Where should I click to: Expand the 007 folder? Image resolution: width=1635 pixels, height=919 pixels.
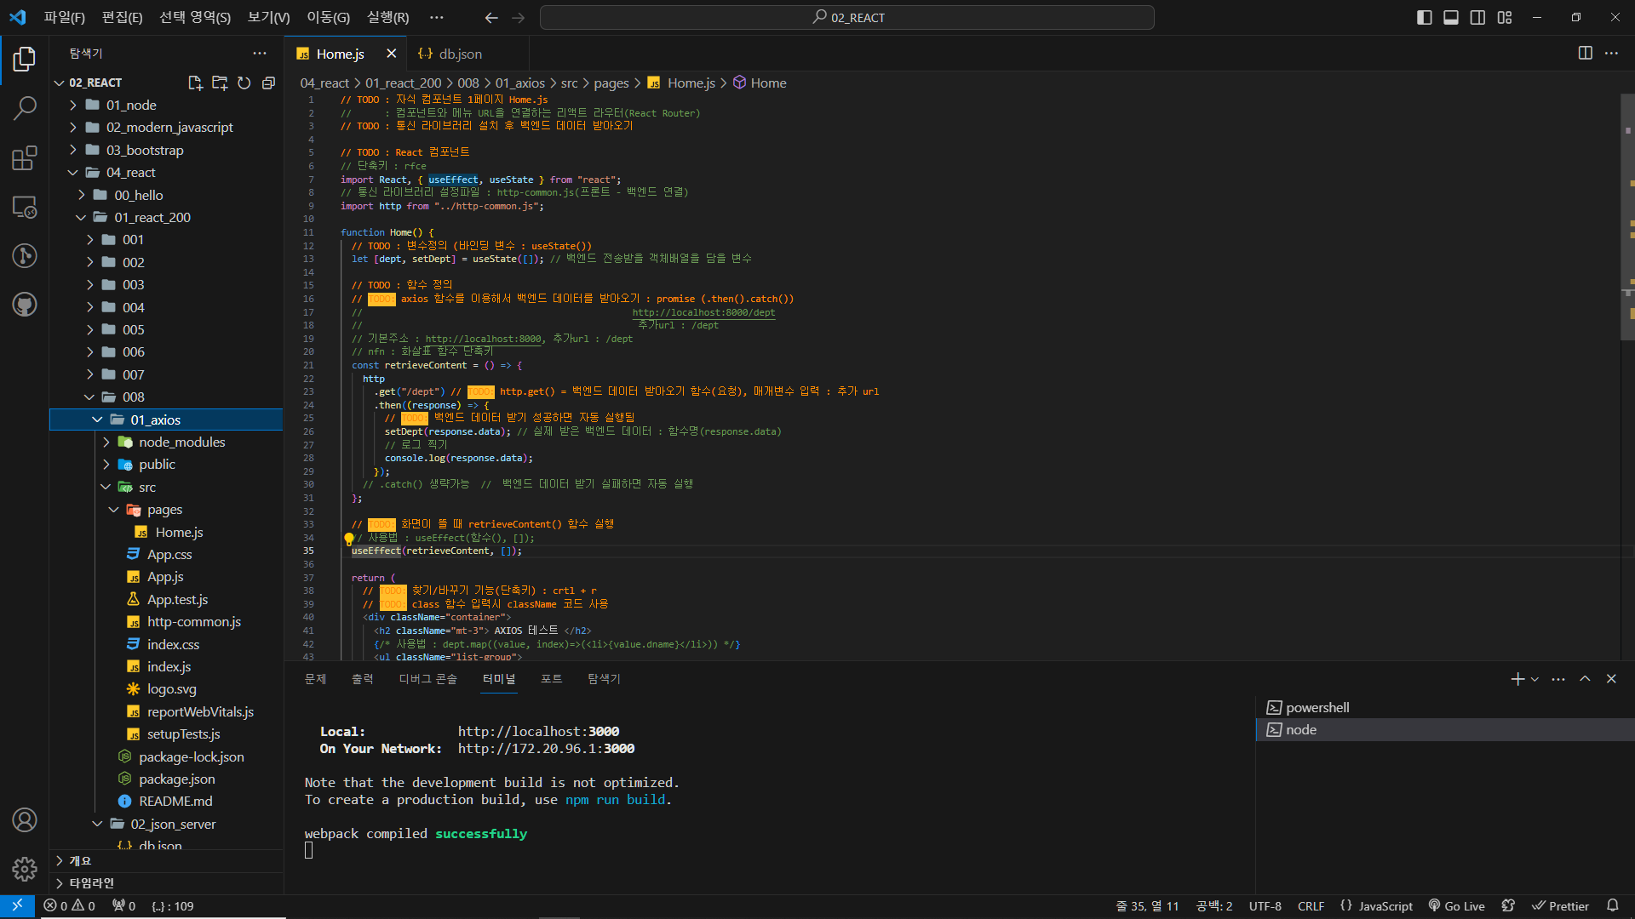point(133,374)
